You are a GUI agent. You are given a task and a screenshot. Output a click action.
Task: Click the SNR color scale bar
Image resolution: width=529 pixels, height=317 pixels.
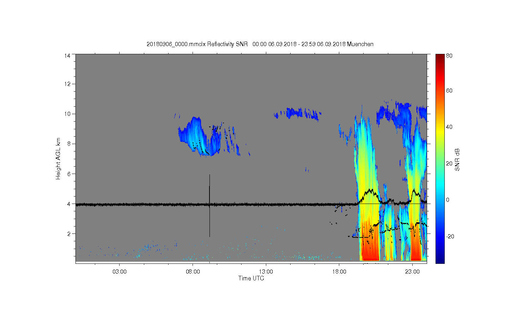coord(440,158)
